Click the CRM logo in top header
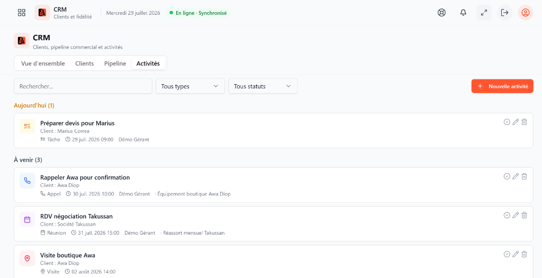Image resolution: width=542 pixels, height=278 pixels. [x=42, y=13]
